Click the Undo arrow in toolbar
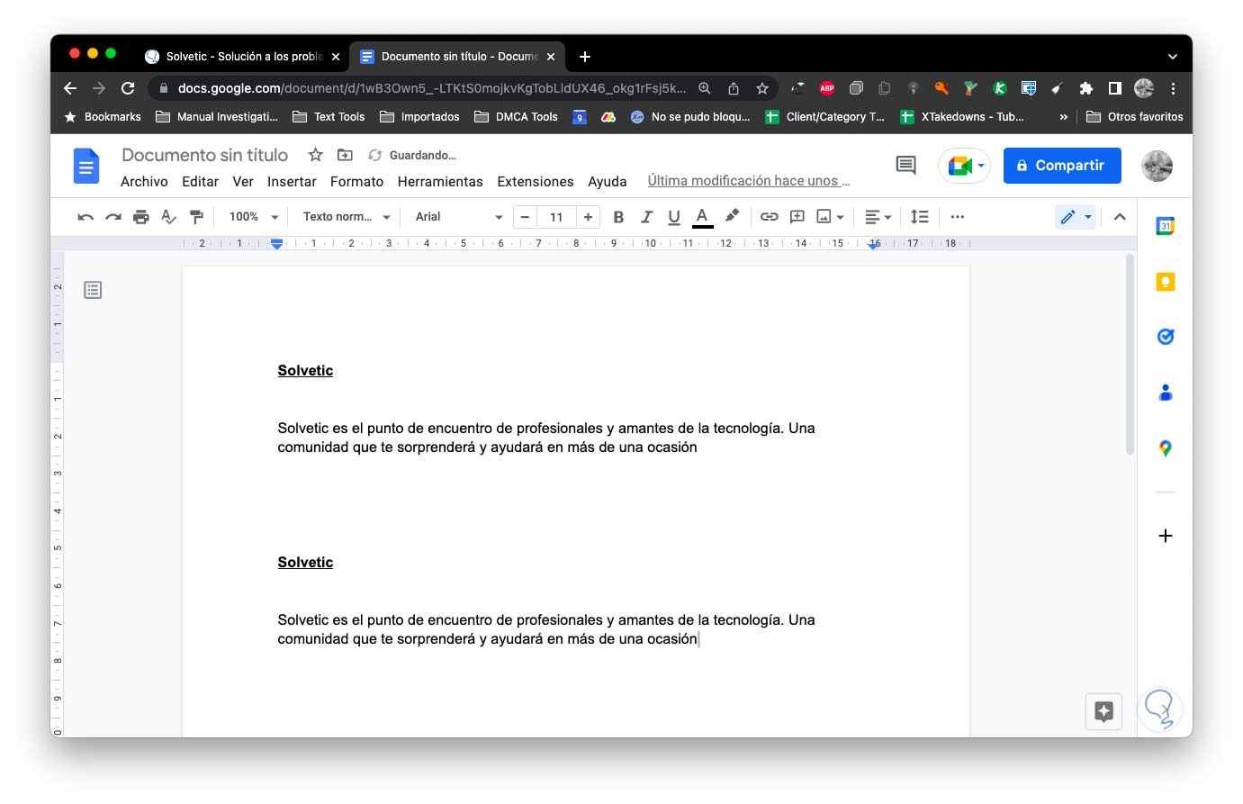Image resolution: width=1243 pixels, height=804 pixels. (86, 217)
